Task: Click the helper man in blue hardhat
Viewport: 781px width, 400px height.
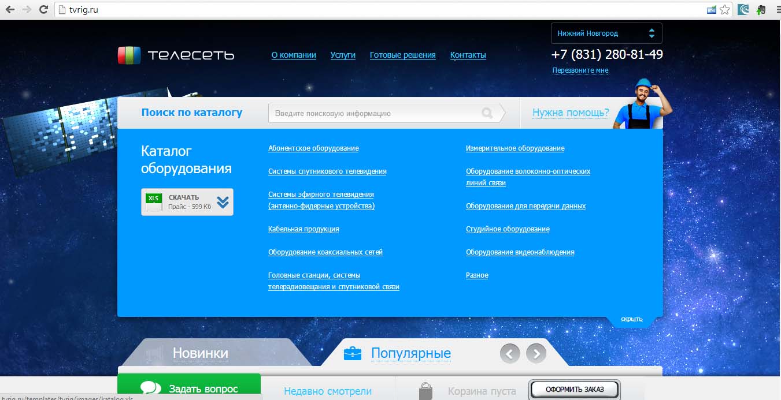Action: point(642,104)
